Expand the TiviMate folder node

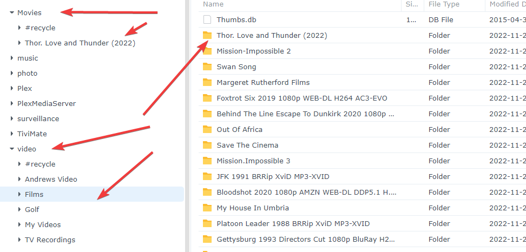[12, 134]
